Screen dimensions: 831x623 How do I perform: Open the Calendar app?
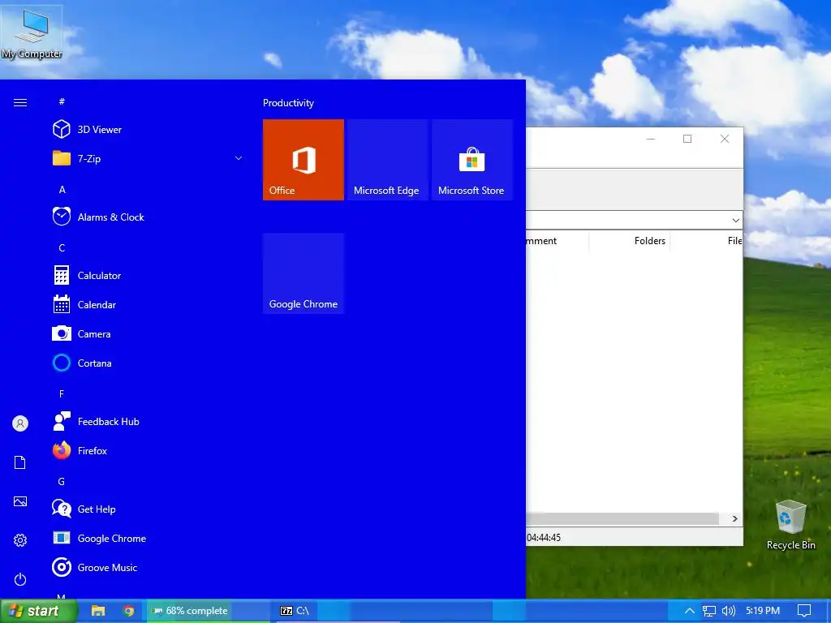click(97, 305)
